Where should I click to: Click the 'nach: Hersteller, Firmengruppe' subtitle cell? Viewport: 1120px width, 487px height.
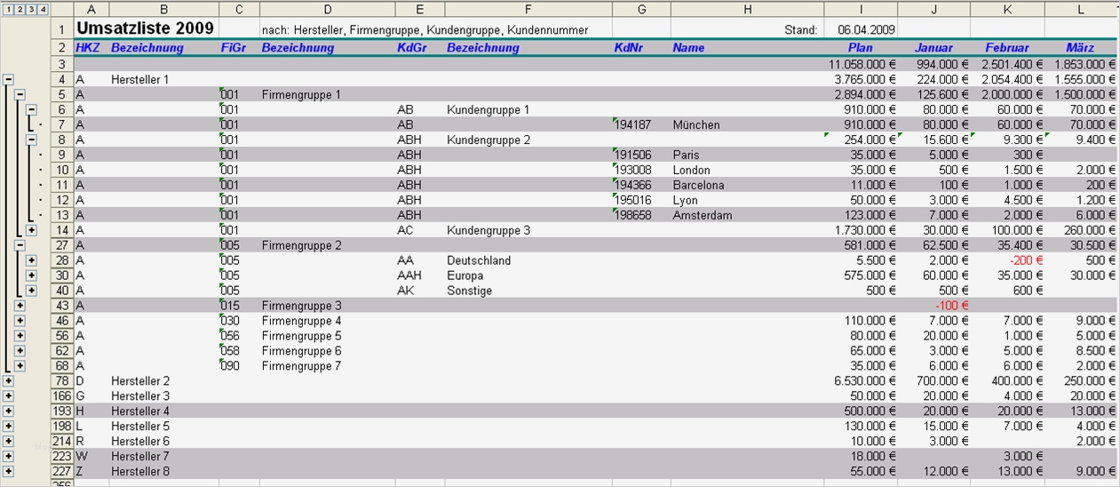425,30
